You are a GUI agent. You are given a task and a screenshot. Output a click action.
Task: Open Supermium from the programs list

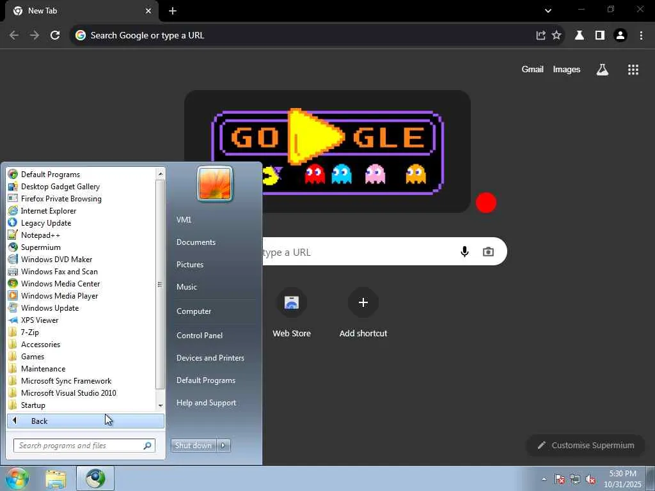pos(81,247)
